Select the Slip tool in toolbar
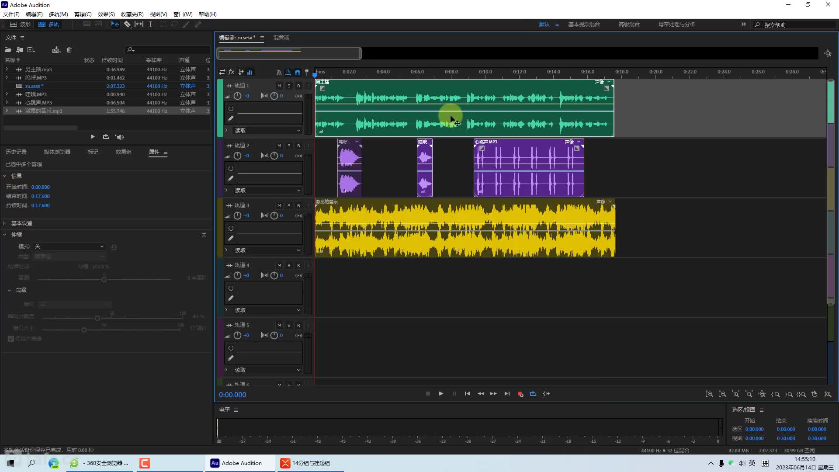839x472 pixels. pos(139,24)
